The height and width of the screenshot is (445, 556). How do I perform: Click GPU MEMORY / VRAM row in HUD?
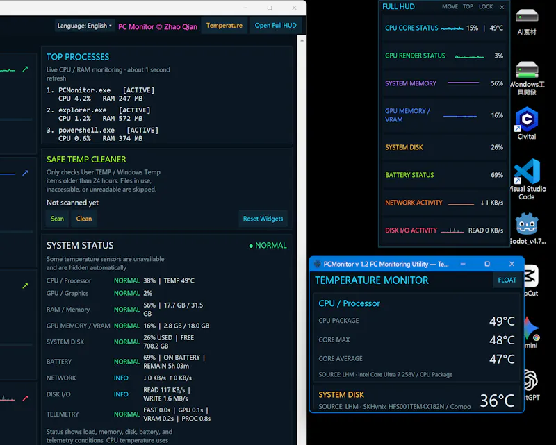(444, 115)
